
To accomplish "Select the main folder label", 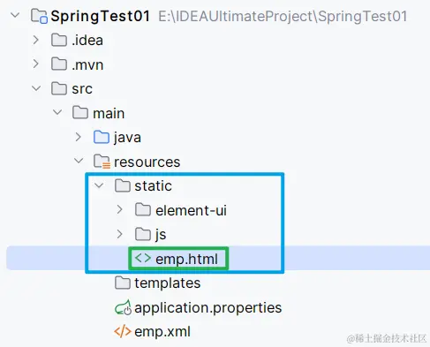I will click(109, 113).
